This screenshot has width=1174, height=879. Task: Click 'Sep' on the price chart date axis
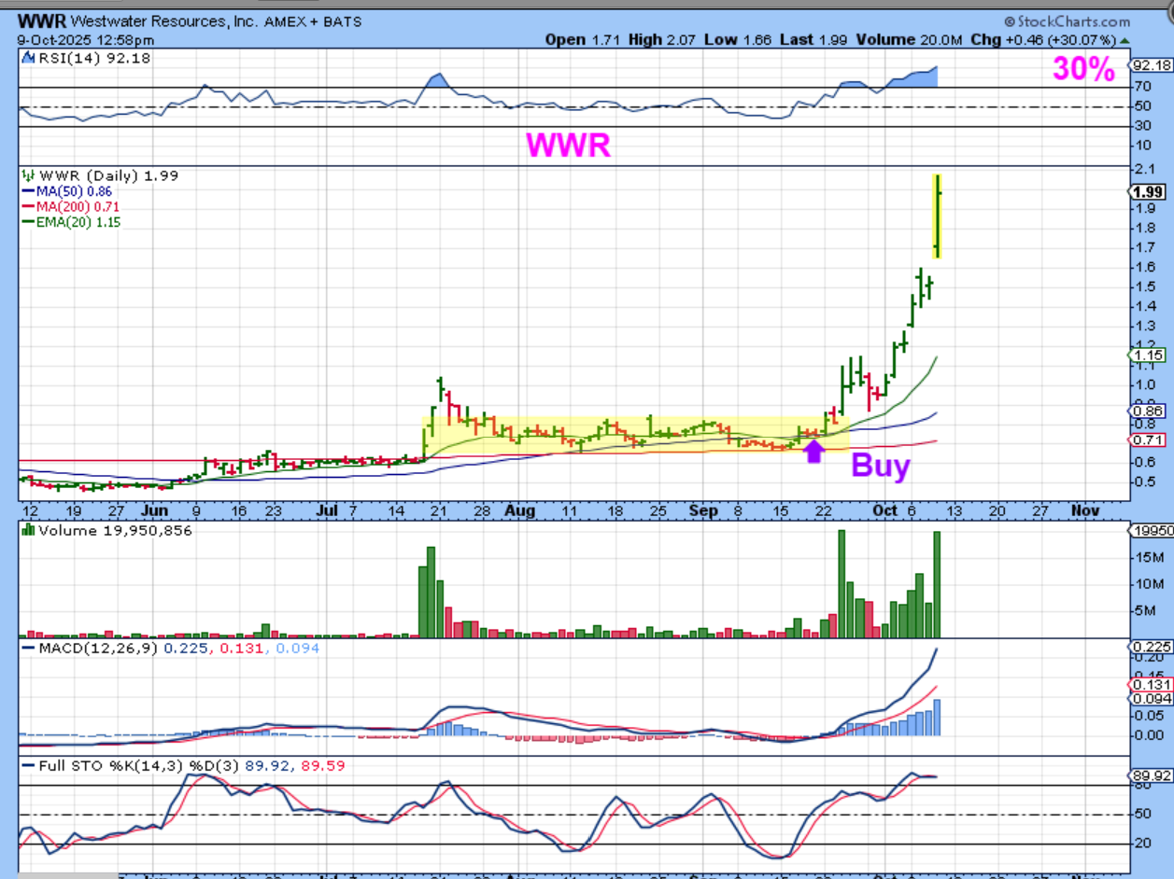[704, 511]
